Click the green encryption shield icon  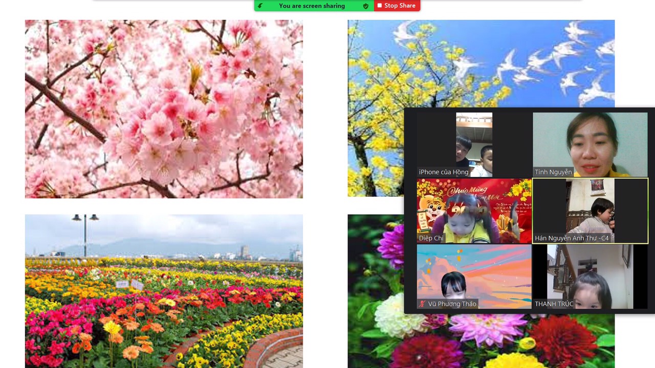pyautogui.click(x=365, y=6)
